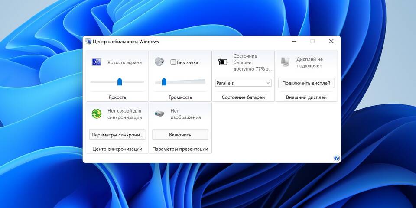Click the screen brightness monitor icon
The width and height of the screenshot is (416, 208).
point(96,62)
